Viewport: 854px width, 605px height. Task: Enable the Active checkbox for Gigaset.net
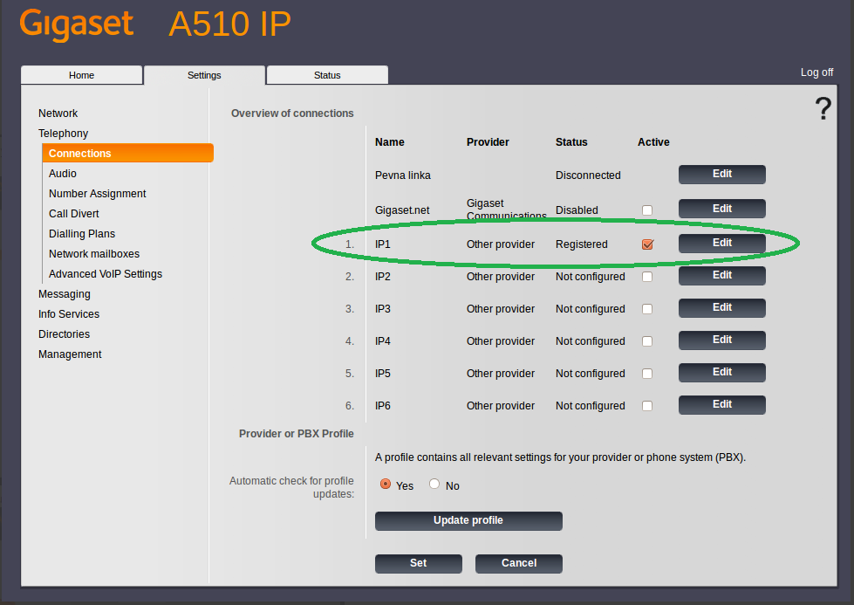pos(647,210)
